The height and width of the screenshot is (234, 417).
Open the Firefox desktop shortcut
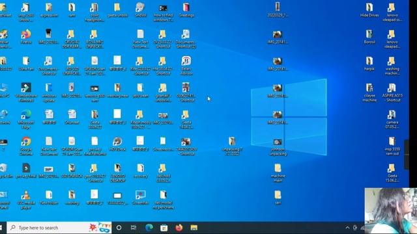tap(26, 36)
